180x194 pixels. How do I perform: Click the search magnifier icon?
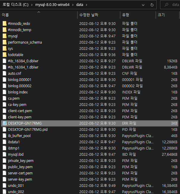pos(166,5)
